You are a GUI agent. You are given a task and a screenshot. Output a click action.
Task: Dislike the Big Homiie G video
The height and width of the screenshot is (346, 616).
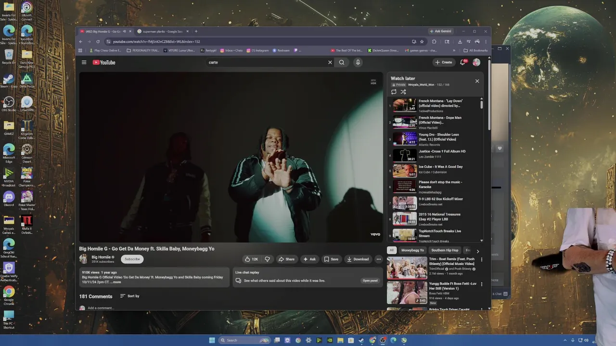pyautogui.click(x=268, y=259)
